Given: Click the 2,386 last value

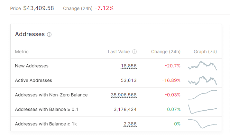Looking at the screenshot, I should pyautogui.click(x=130, y=124).
